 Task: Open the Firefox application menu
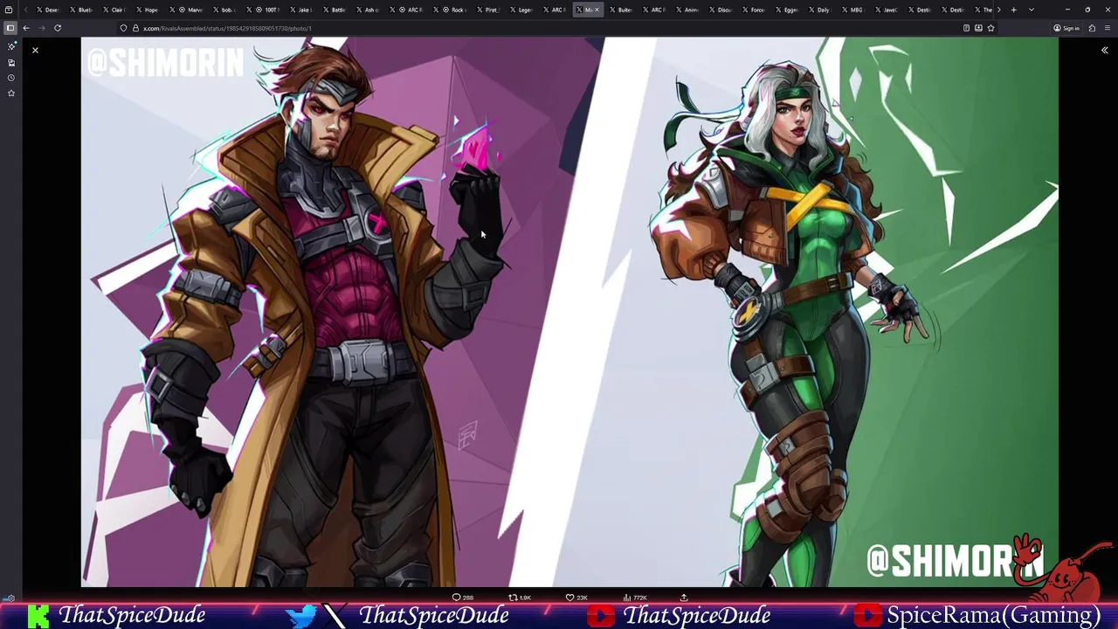1107,28
